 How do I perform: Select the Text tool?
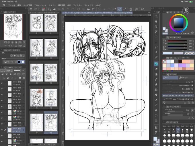(x=156, y=110)
